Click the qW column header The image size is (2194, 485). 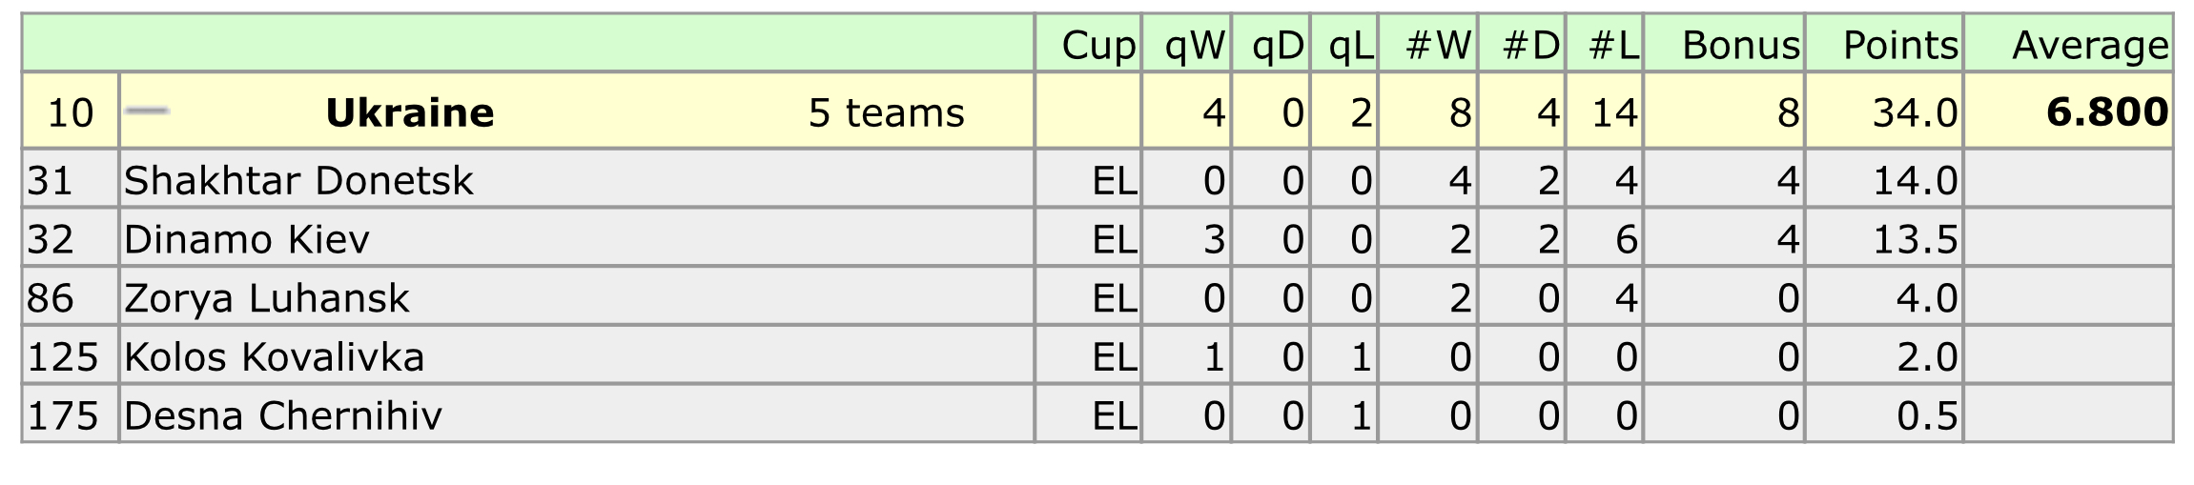click(1195, 45)
